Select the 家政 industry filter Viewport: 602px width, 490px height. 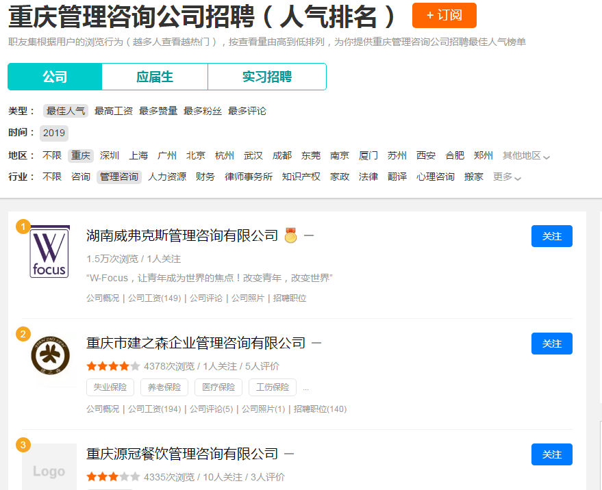click(340, 177)
